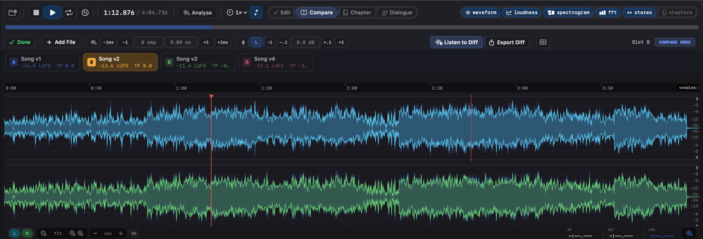Click Done to finish comparing
Screen dimensions: 703x239
20,42
